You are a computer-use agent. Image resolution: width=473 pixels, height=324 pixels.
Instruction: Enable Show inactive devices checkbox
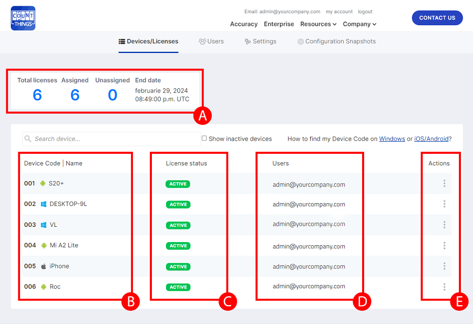204,139
